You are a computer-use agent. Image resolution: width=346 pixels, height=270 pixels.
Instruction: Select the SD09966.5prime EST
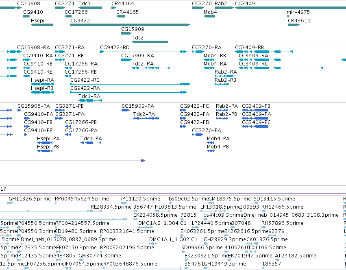(184, 252)
